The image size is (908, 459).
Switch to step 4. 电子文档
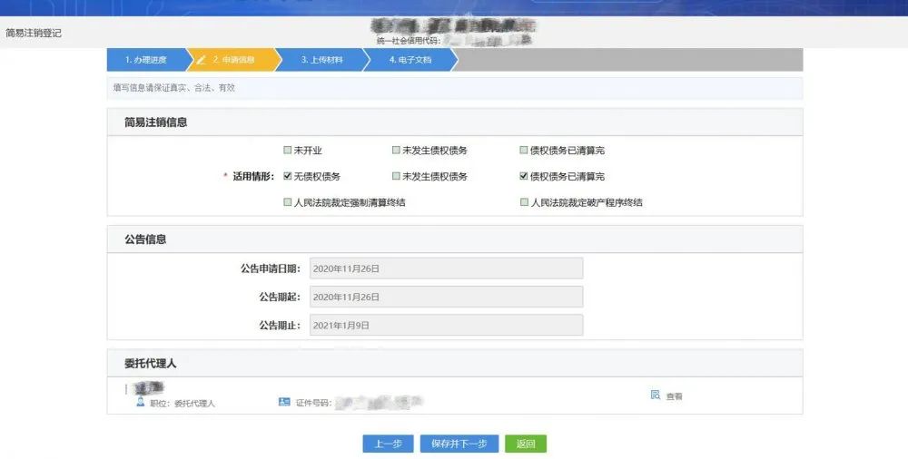410,60
